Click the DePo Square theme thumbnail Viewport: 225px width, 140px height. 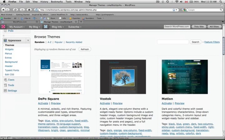61,77
